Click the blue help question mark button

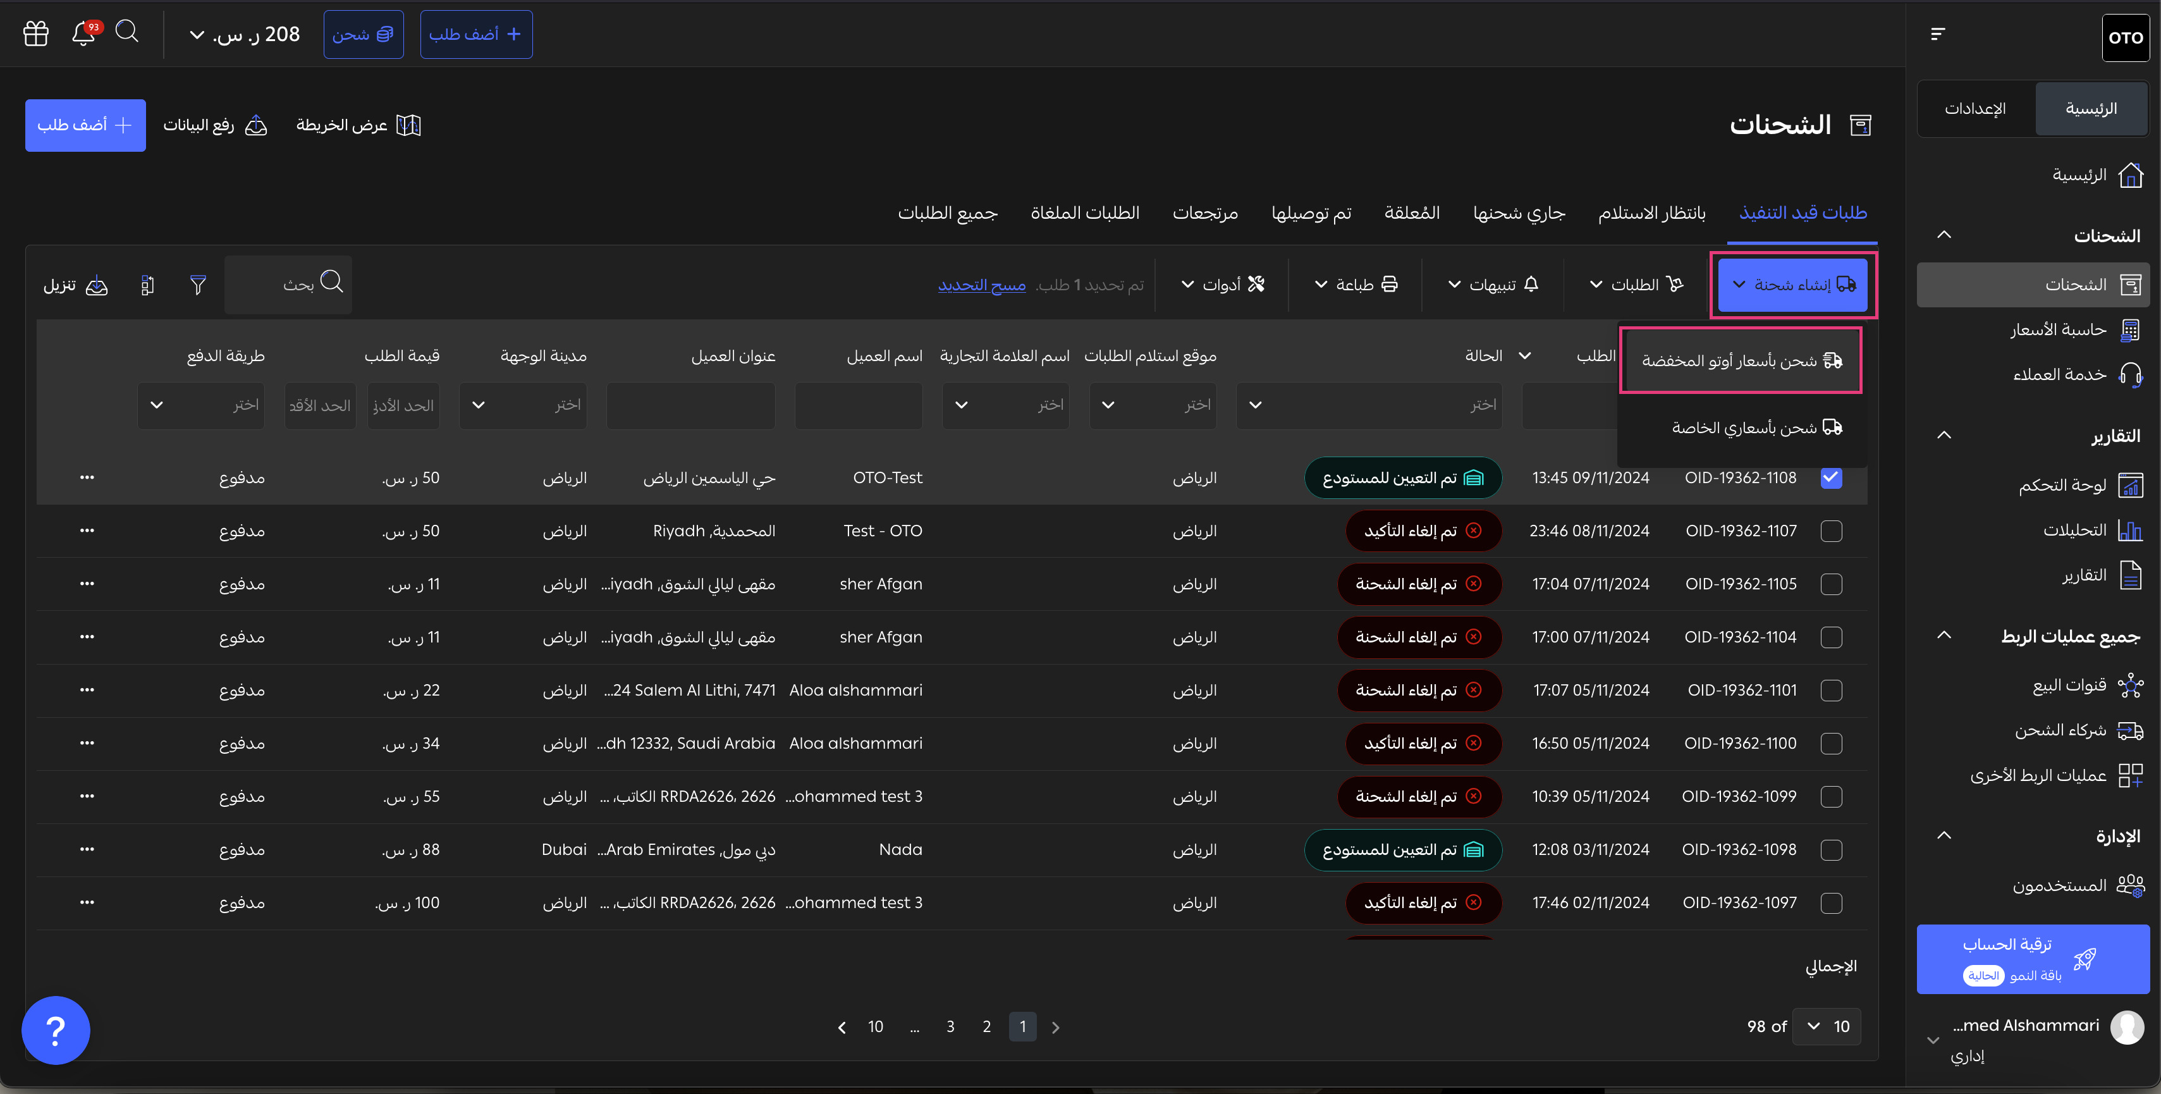pos(56,1029)
